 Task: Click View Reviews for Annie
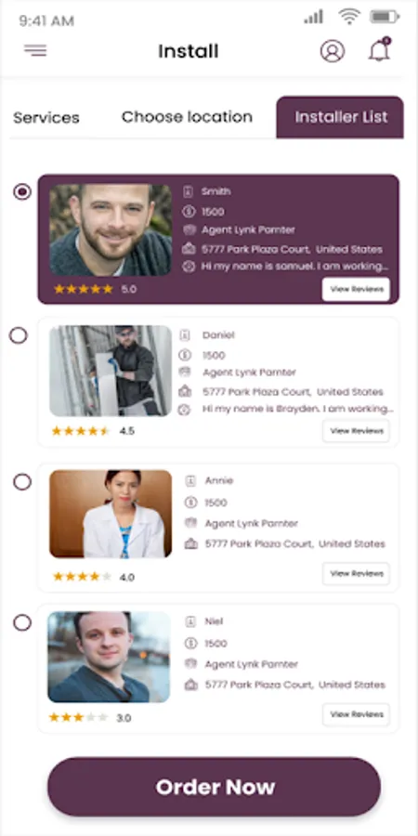(356, 574)
